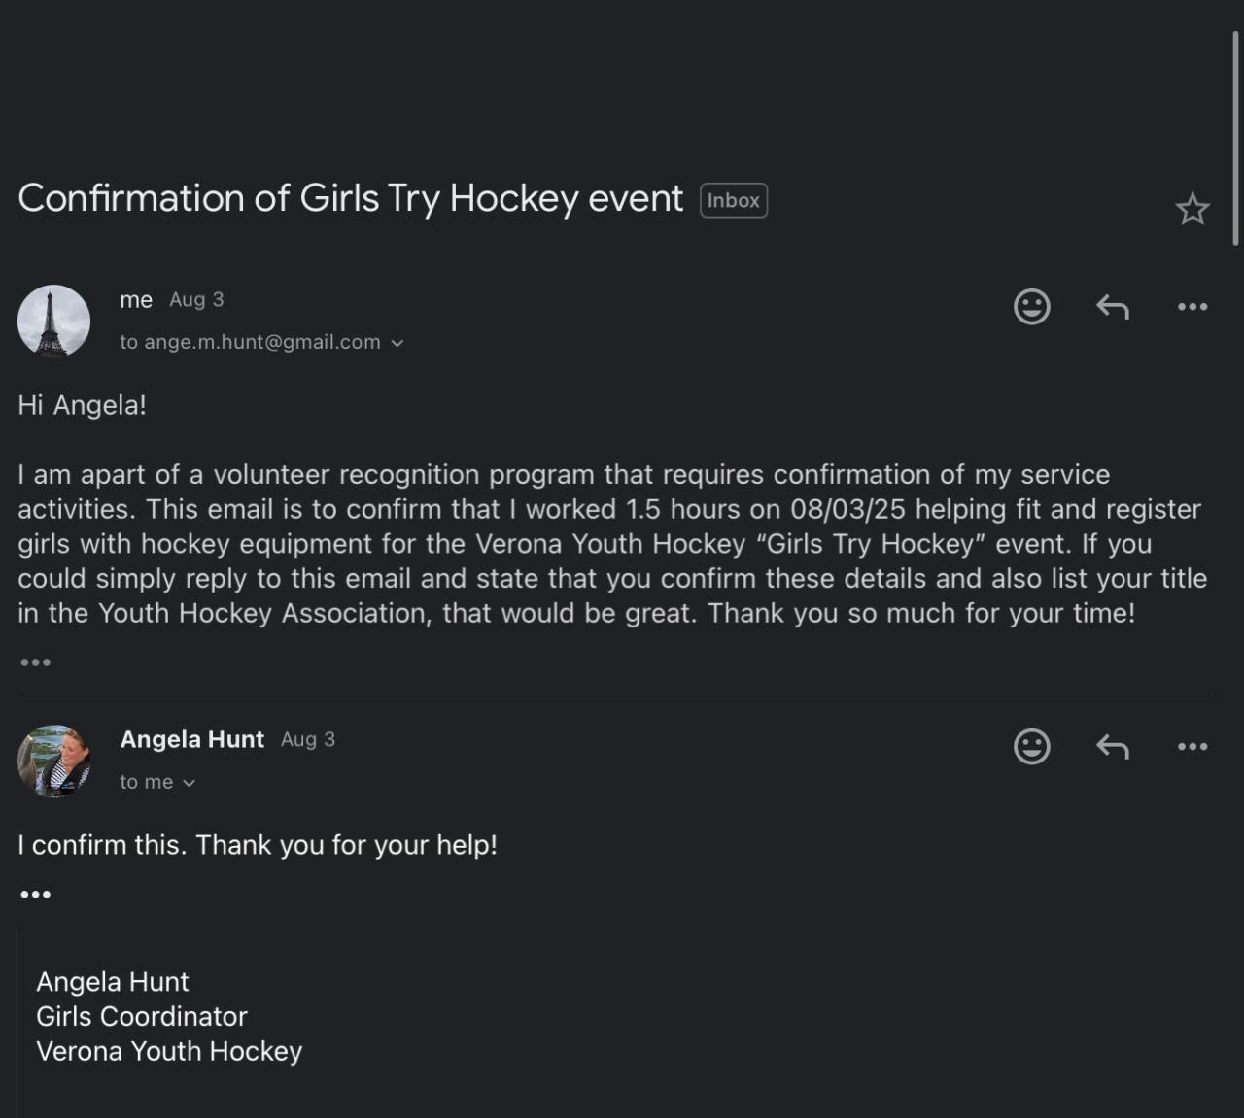Expand the 'to me' recipient details
The width and height of the screenshot is (1244, 1118).
189,783
